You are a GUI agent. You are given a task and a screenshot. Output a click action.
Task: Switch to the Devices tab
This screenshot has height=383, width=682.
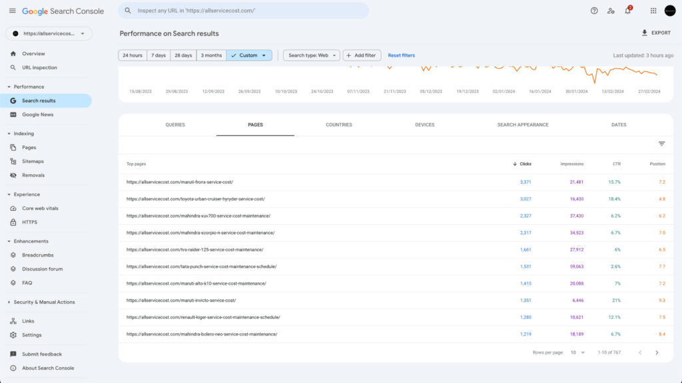[x=424, y=125]
